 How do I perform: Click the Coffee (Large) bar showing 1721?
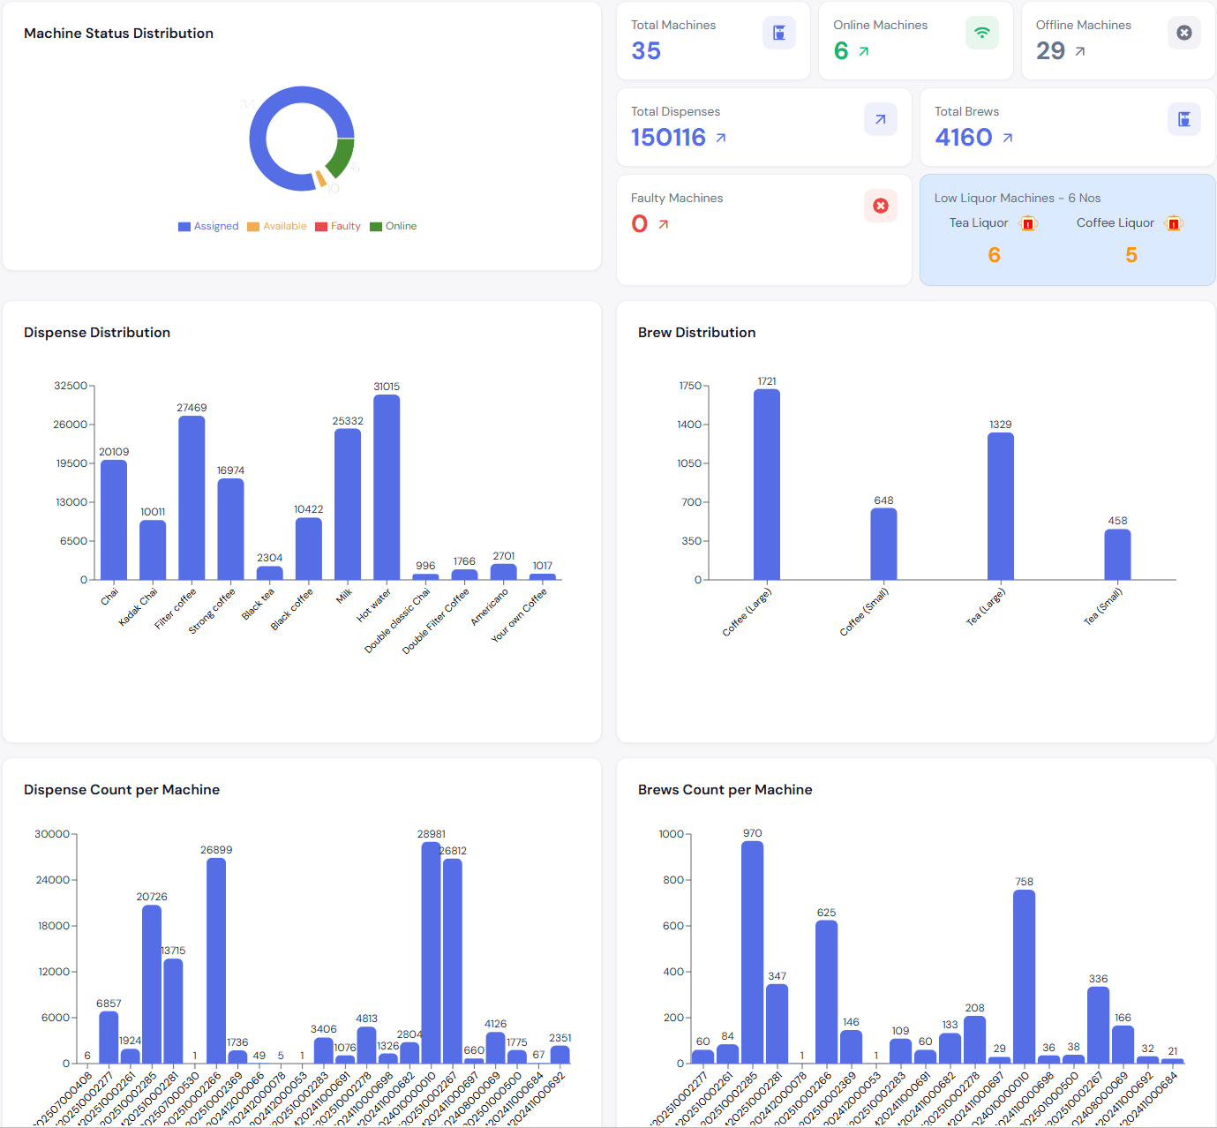767,485
